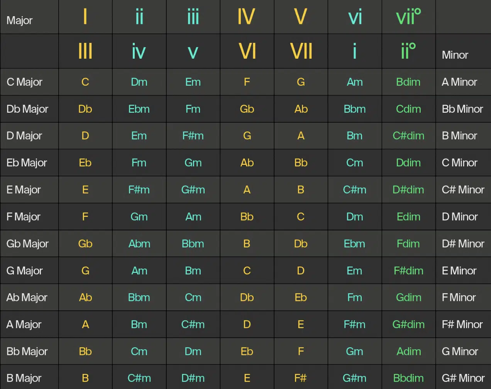491x389 pixels.
Task: Click the "Abm" chord cell
Action: (139, 244)
